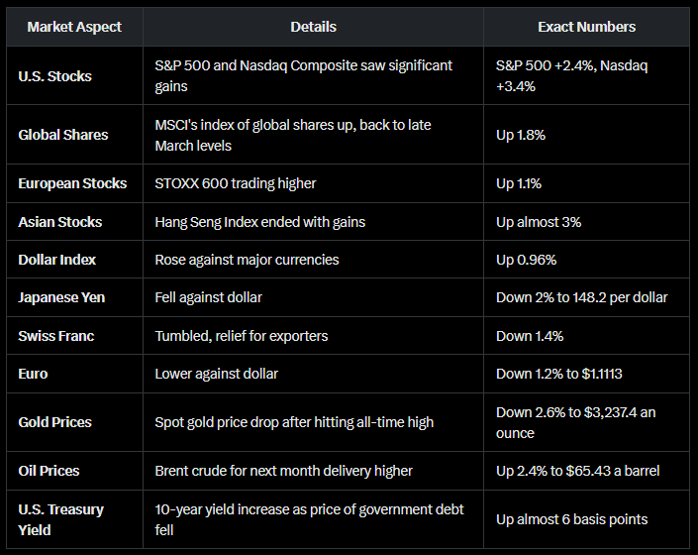Screen dimensions: 698x555
Task: Click the Market Aspect column header
Action: coord(73,27)
